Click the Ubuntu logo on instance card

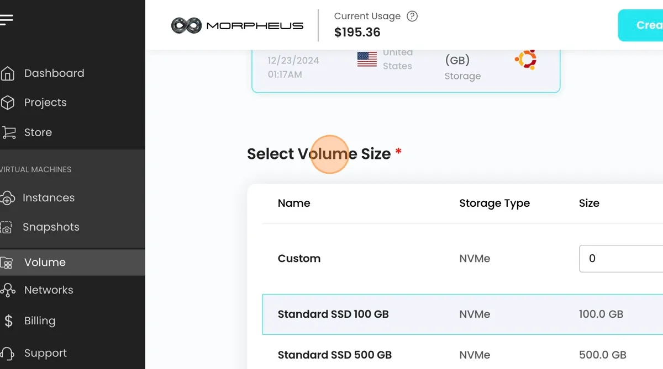(525, 60)
